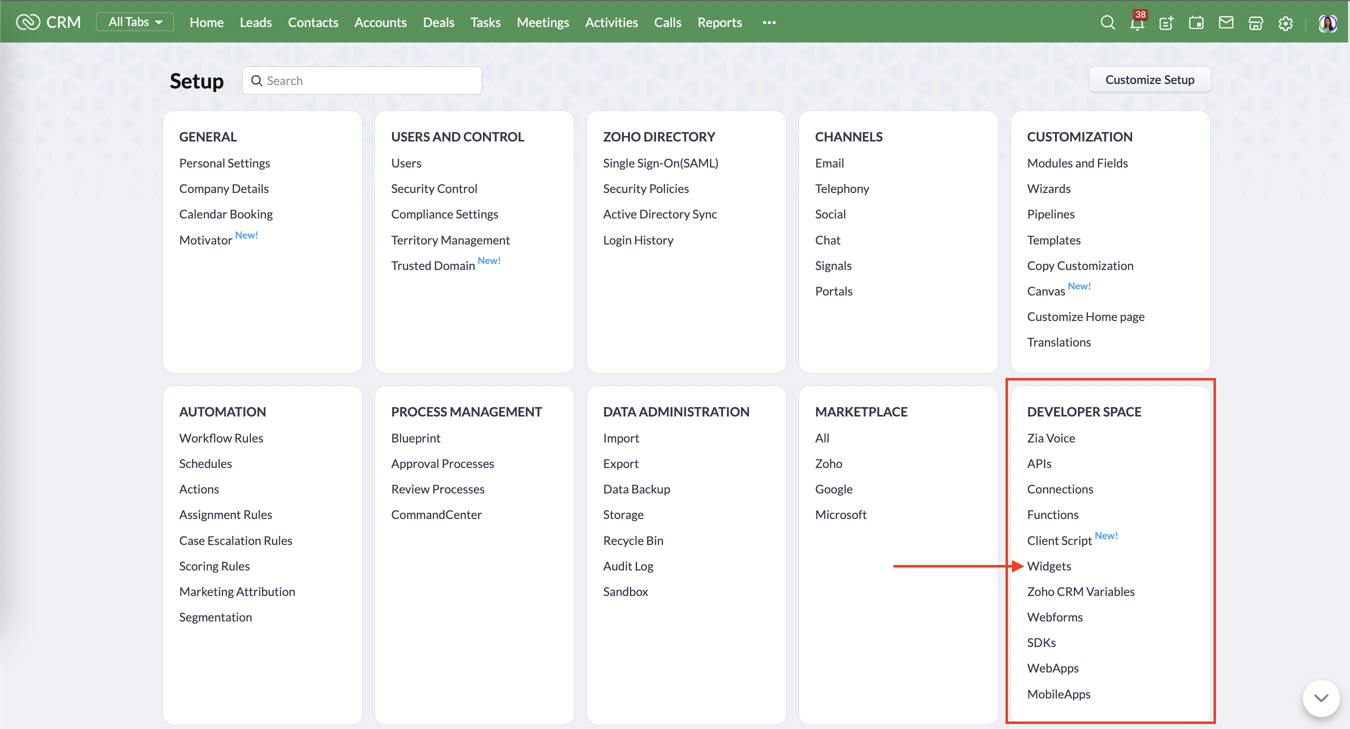Screen dimensions: 1350x729
Task: Open Blueprint under Process Management
Action: point(415,438)
